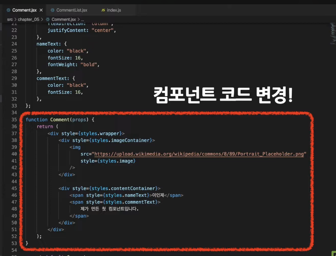Select 'src' in the breadcrumb path
This screenshot has width=336, height=256.
pos(10,19)
